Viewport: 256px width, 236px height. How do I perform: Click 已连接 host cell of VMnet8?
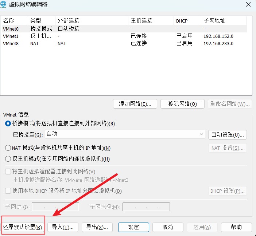pyautogui.click(x=139, y=43)
